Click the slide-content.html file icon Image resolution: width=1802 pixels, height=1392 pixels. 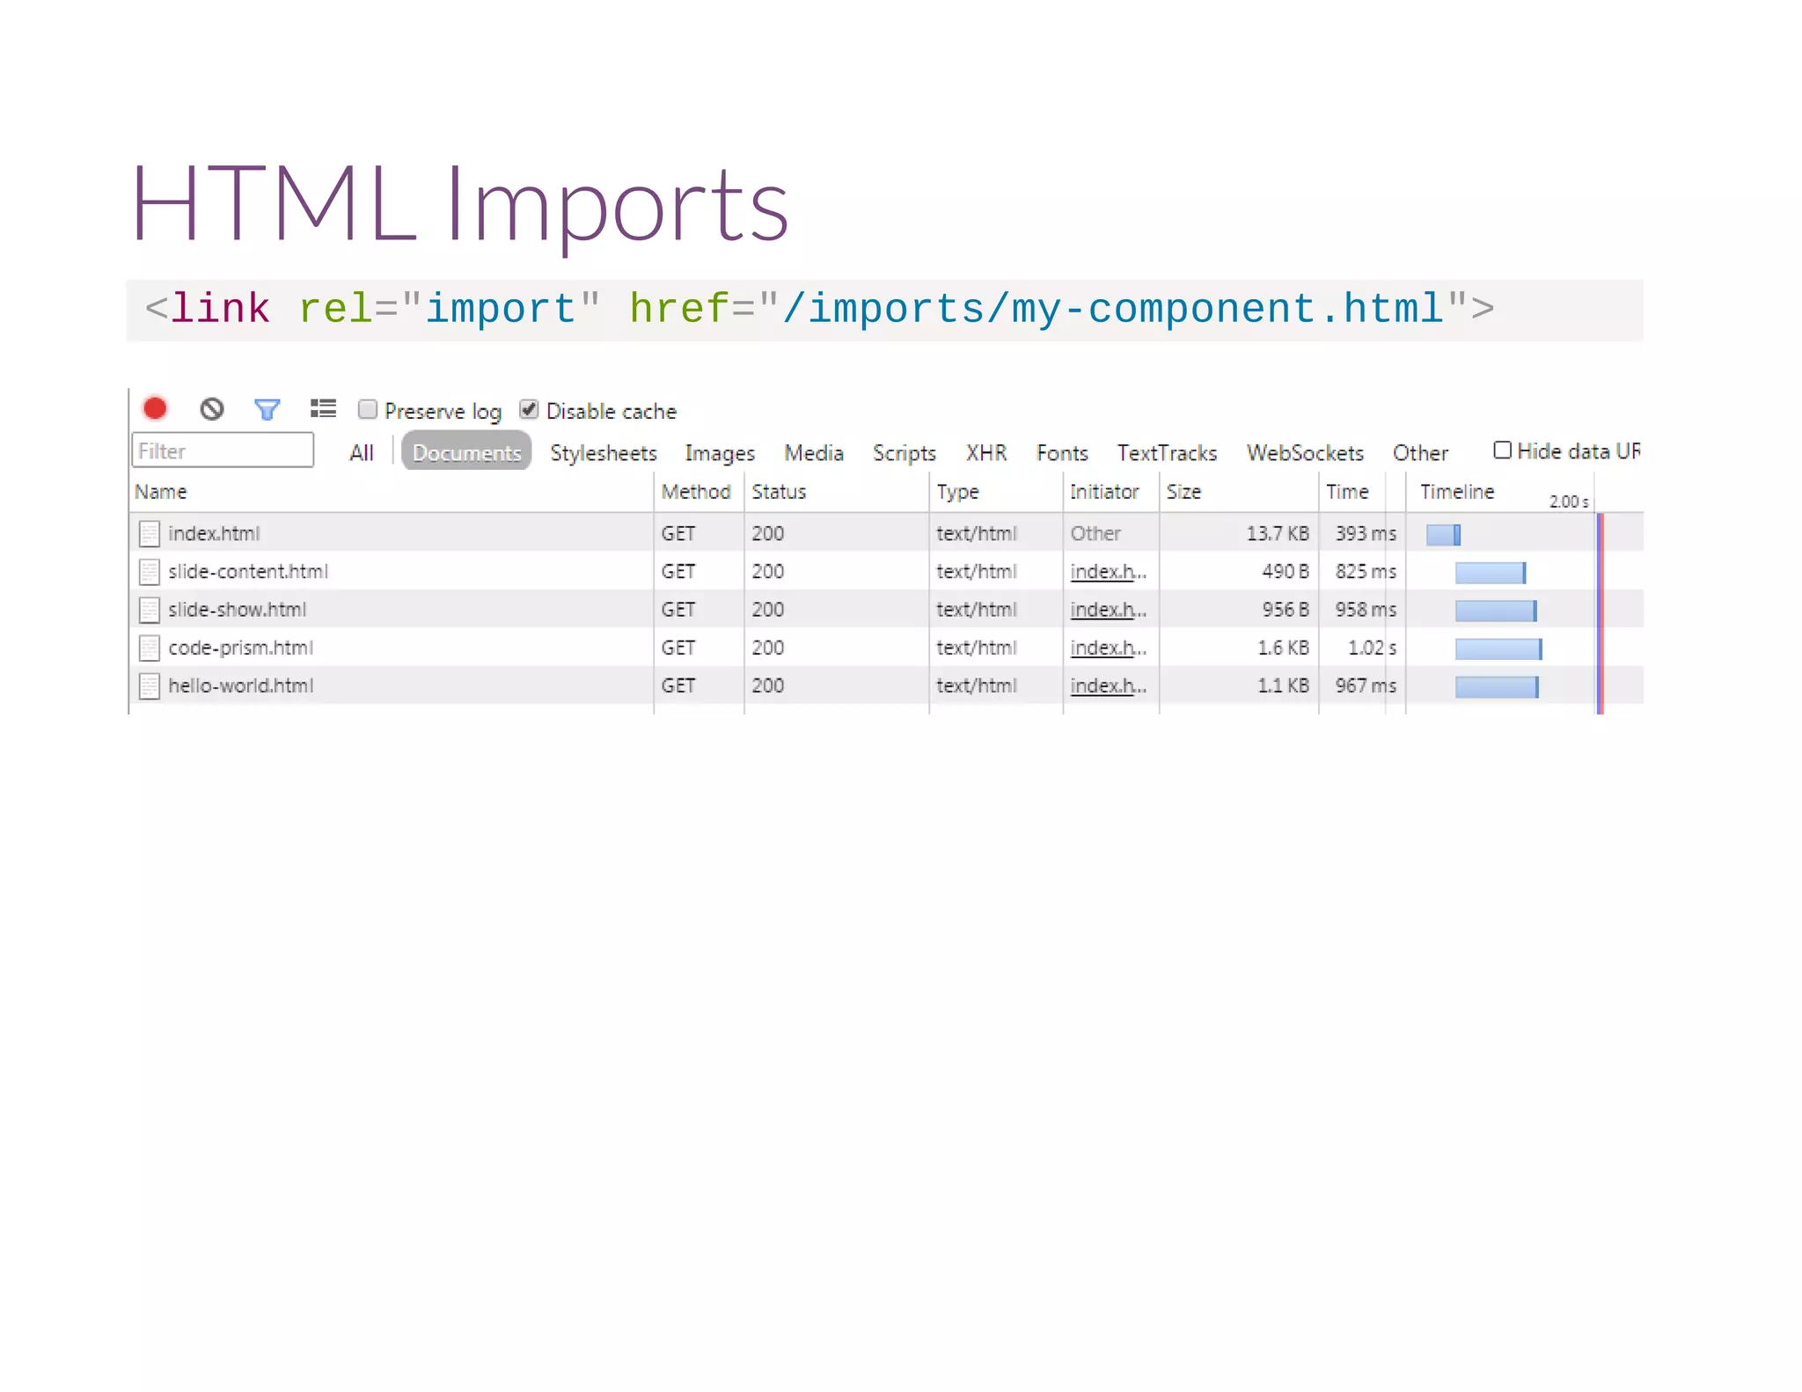150,572
